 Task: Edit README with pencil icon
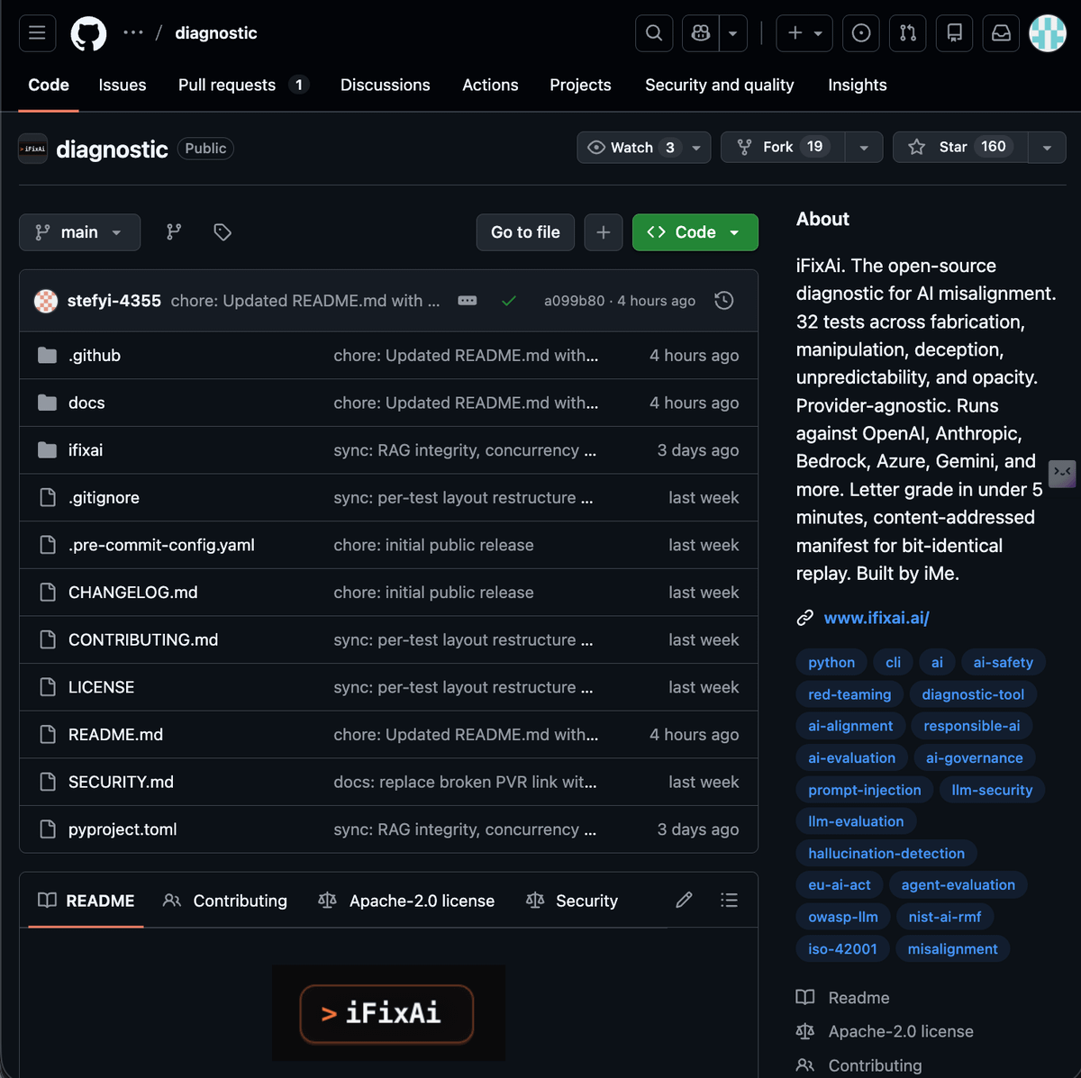684,900
